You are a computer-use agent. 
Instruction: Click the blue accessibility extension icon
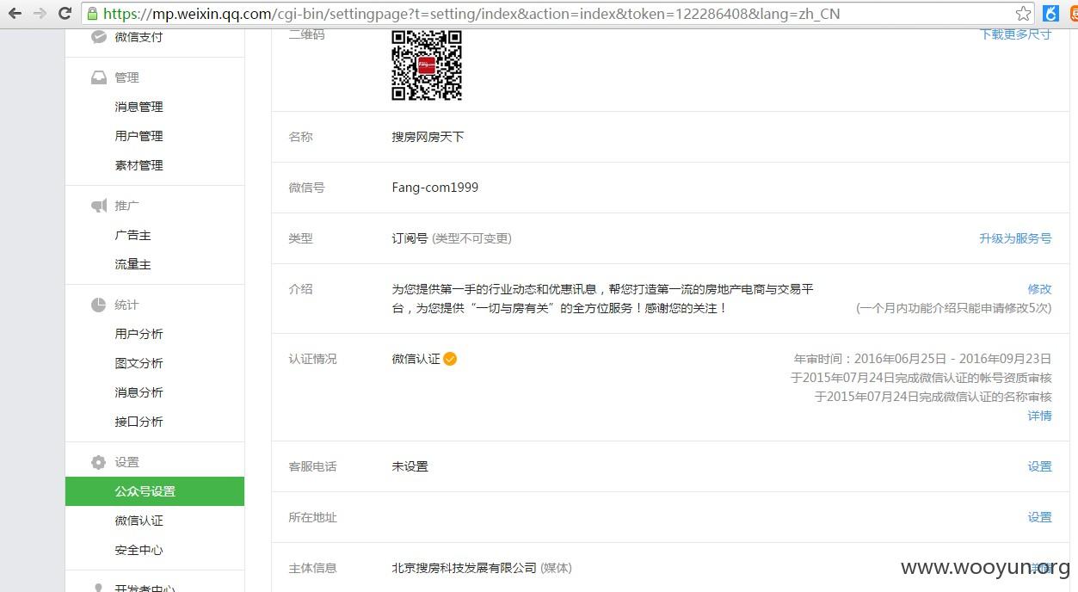(1050, 13)
